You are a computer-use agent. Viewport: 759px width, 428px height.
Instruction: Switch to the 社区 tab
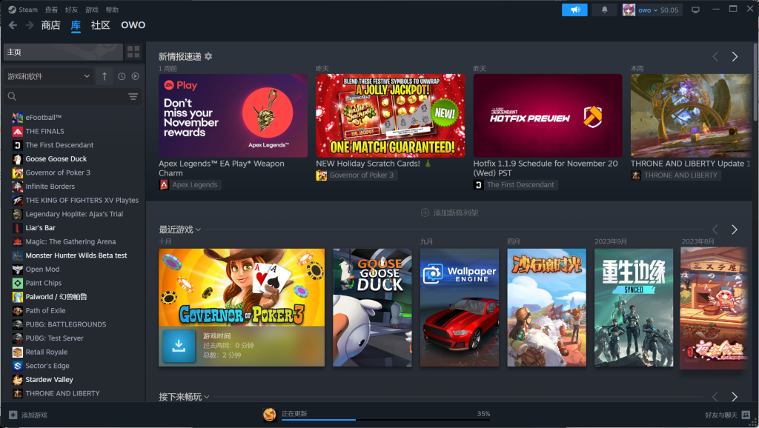click(x=101, y=25)
